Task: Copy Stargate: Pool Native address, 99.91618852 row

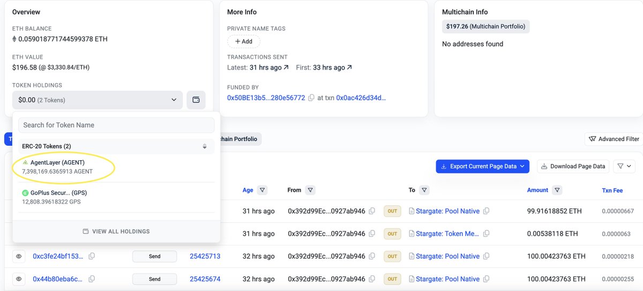Action: click(487, 211)
